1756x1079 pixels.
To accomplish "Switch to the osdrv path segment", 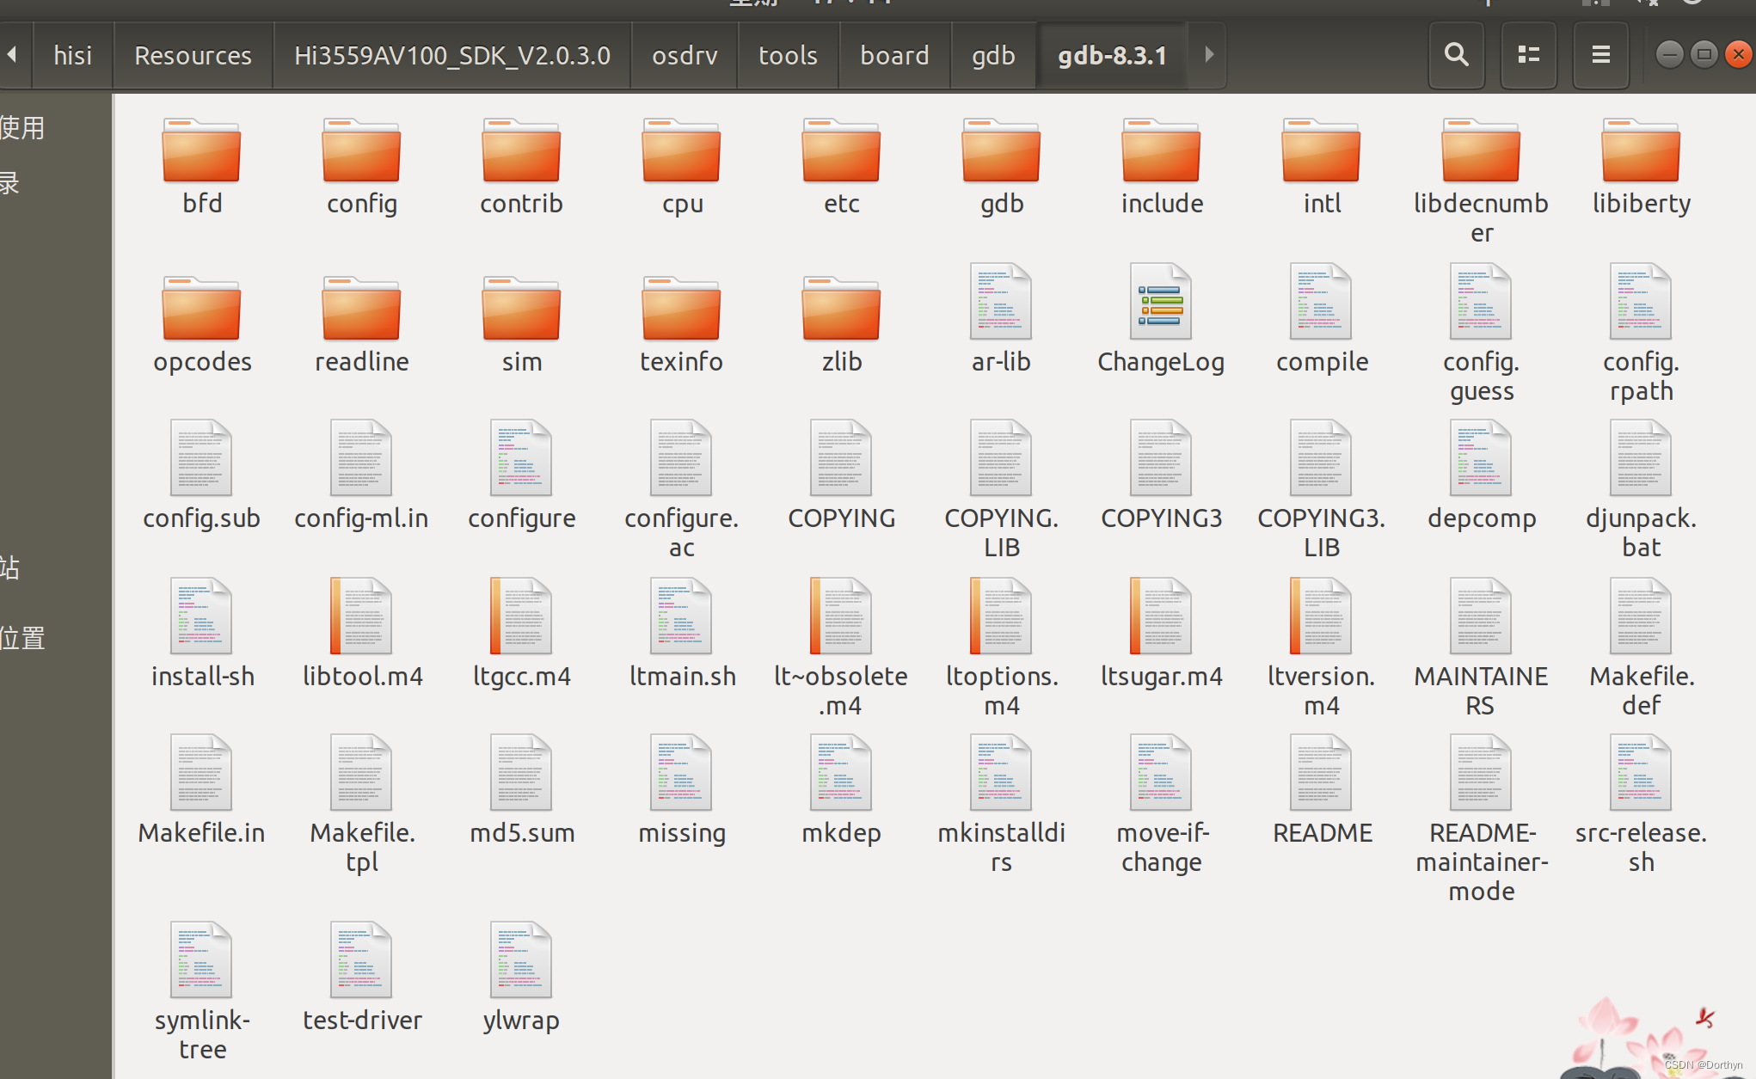I will point(684,55).
